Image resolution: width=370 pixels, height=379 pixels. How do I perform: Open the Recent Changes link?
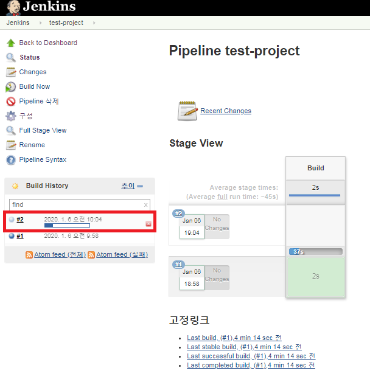click(x=226, y=111)
